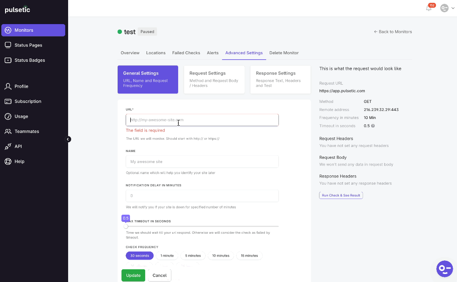Click the 'The field is required' error text
Viewport: 457px width, 282px height.
[145, 130]
